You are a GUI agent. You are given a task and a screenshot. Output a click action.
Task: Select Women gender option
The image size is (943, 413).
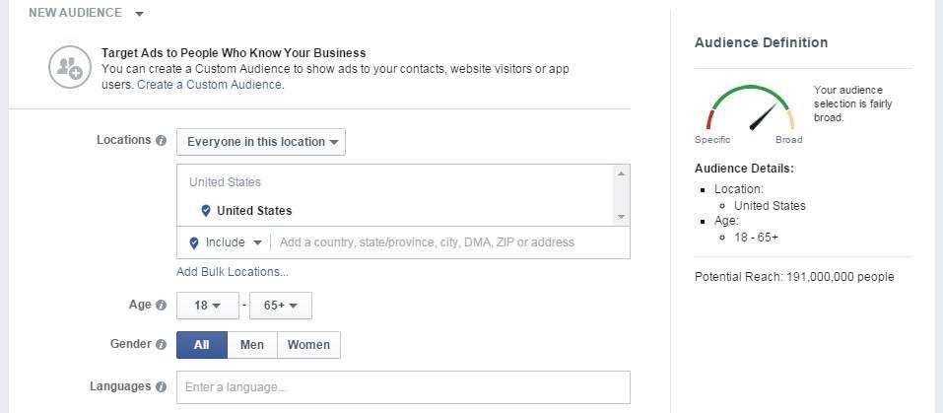[308, 344]
